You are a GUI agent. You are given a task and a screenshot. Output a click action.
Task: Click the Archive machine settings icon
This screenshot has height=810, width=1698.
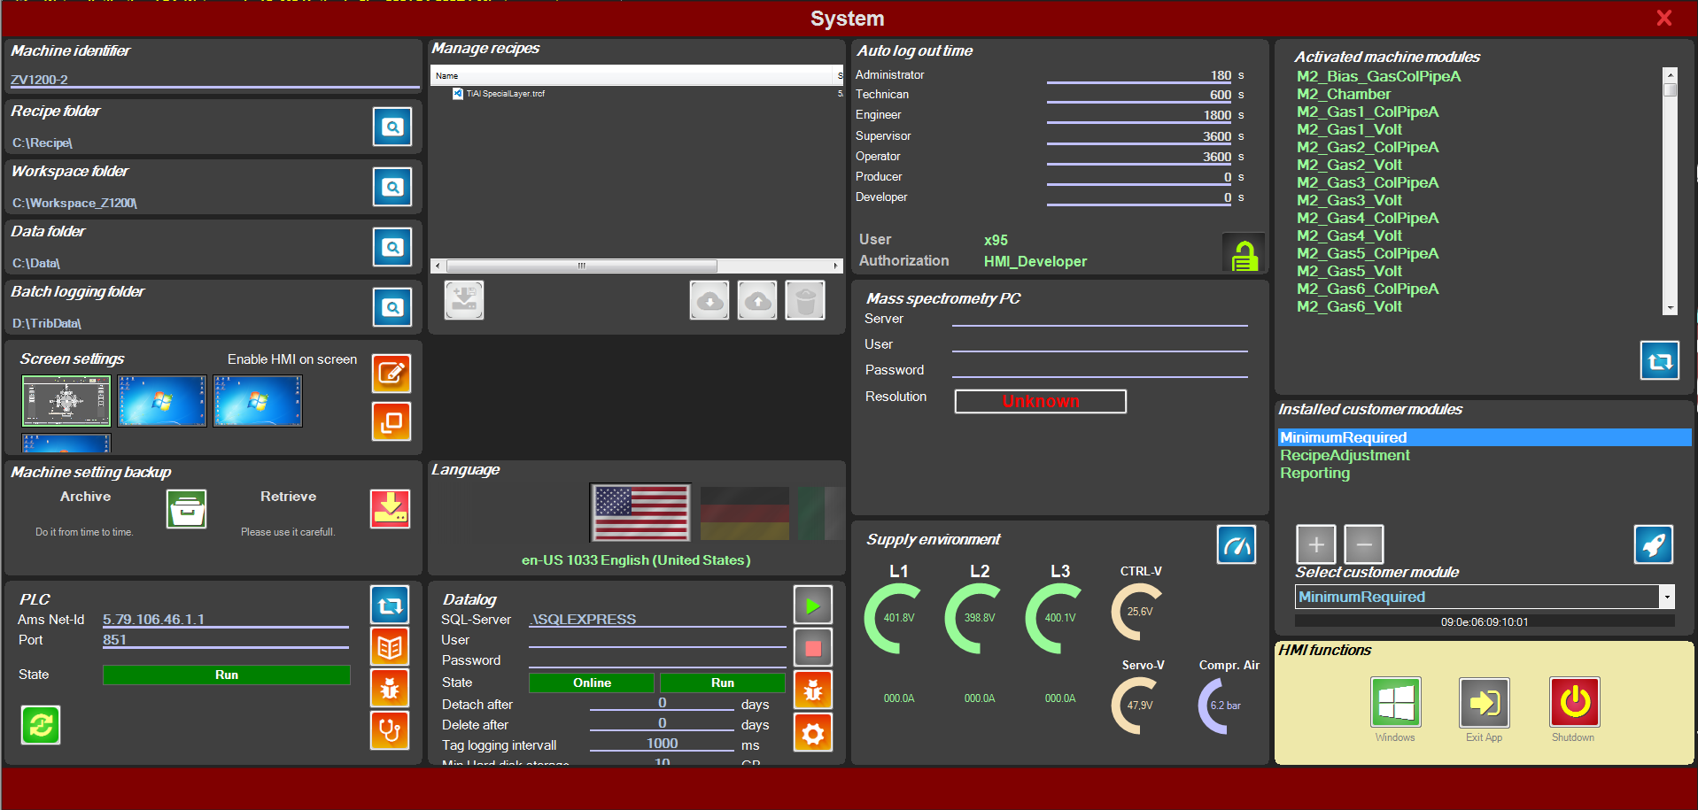pos(187,510)
